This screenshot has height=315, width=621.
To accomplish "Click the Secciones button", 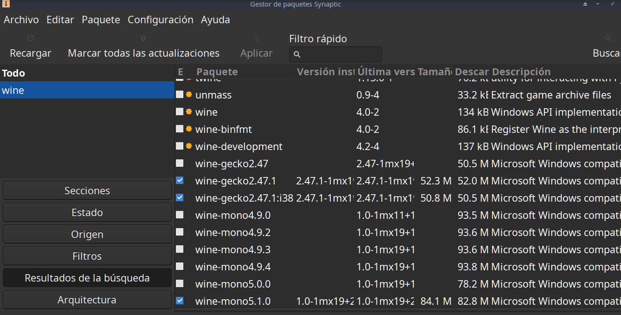I will 87,190.
